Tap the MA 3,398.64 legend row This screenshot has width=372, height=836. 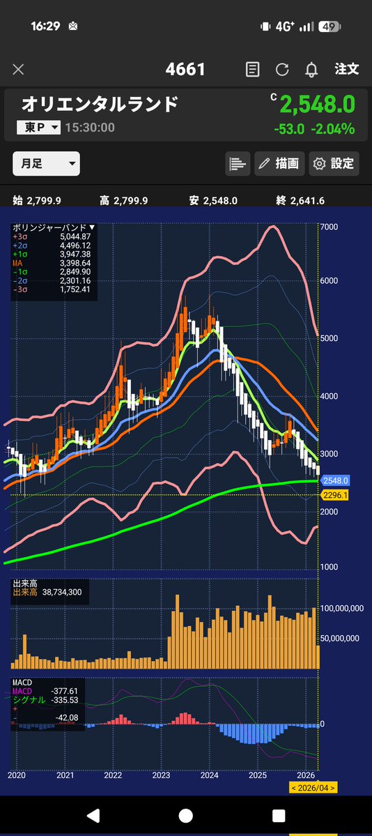click(52, 264)
